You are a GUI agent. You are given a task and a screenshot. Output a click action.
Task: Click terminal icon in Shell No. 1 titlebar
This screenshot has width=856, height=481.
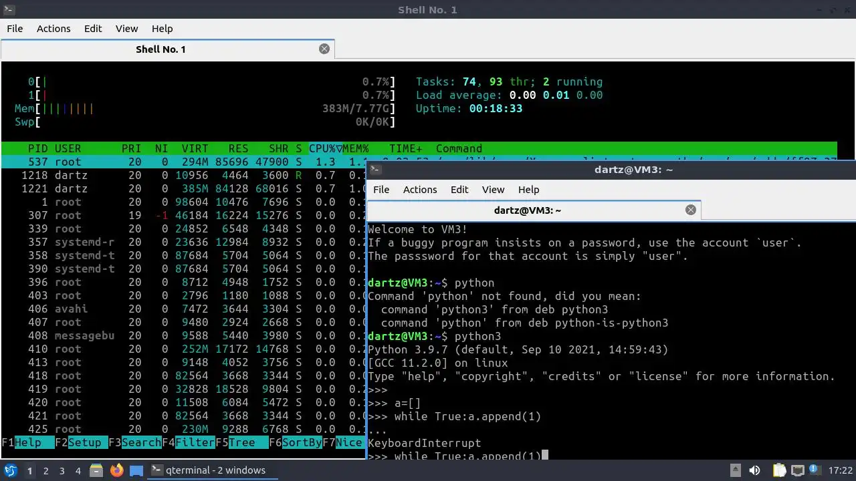[x=9, y=9]
